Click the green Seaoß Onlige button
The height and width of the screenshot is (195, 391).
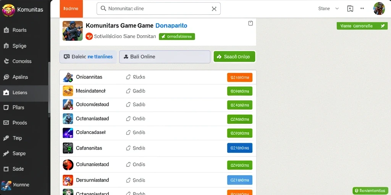[234, 57]
